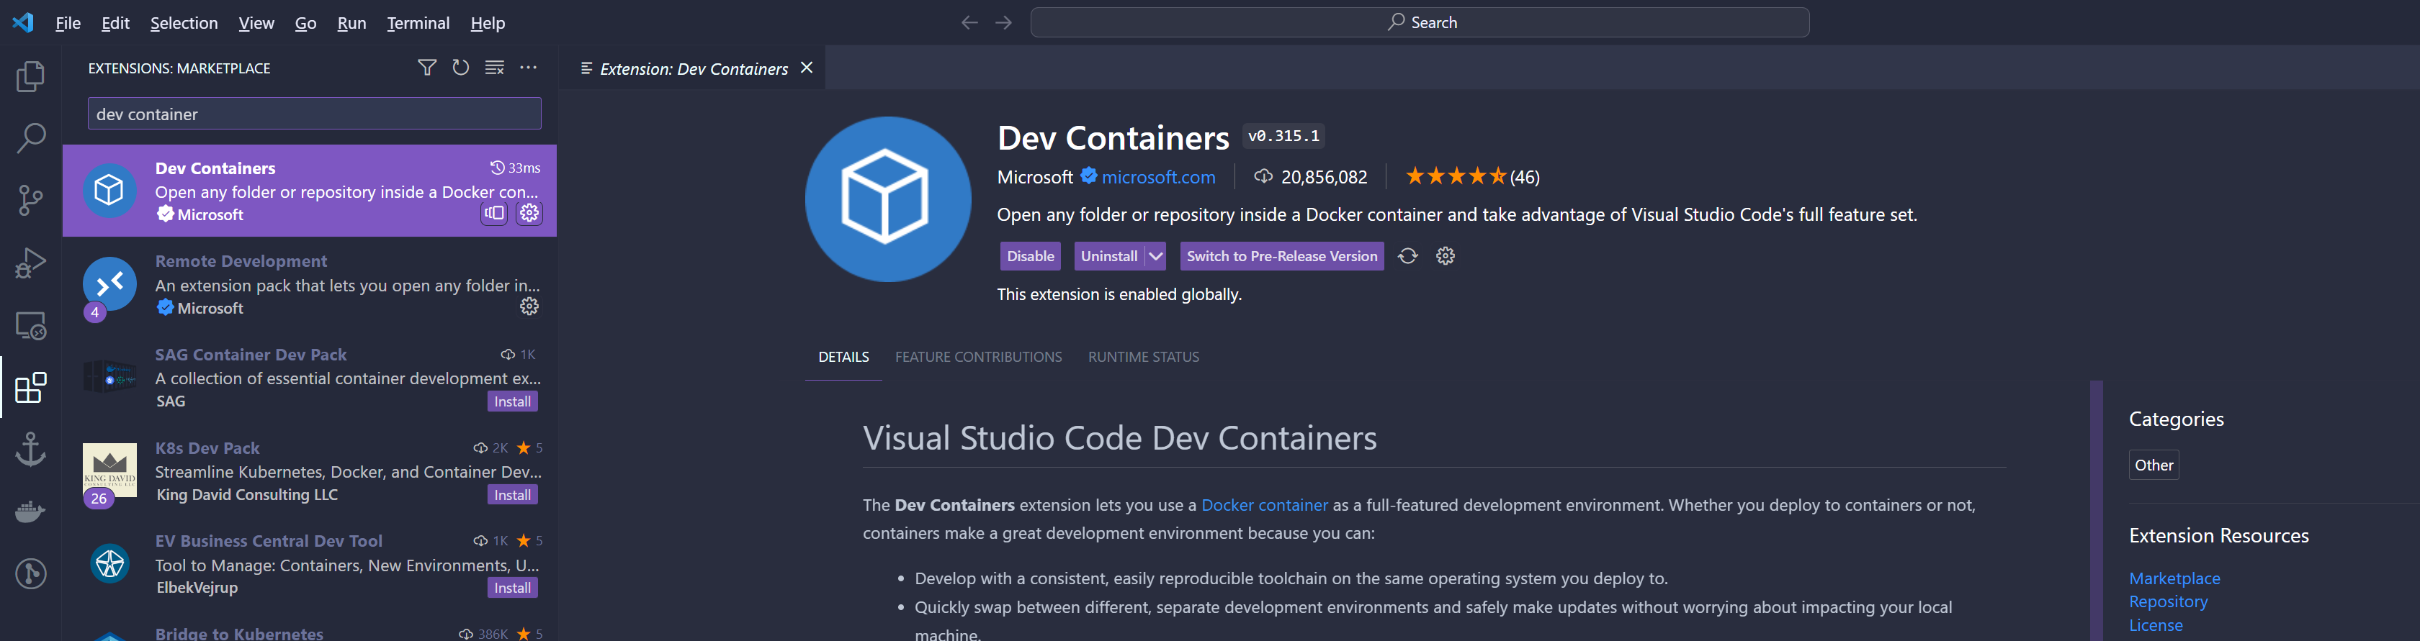Viewport: 2420px width, 641px height.
Task: Select the Bridge to Kubernetes entry
Action: coord(309,627)
